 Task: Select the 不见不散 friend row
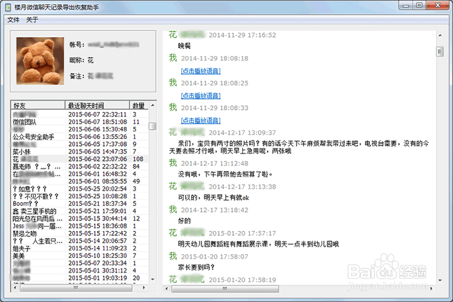pos(80,196)
